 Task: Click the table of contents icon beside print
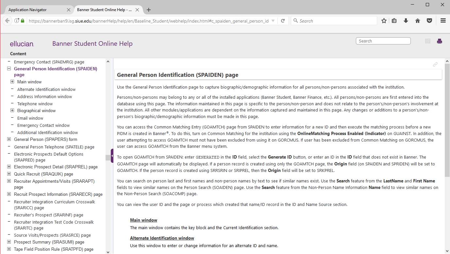pos(427,41)
